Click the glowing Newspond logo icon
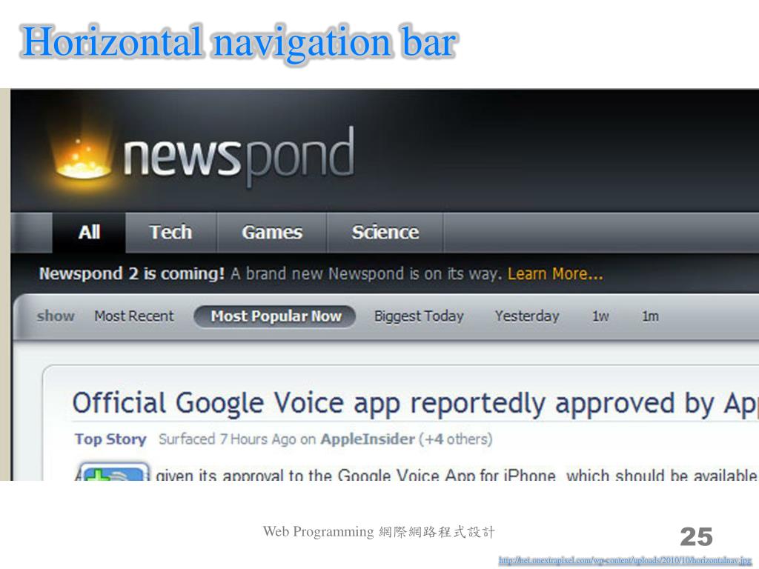759x569 pixels. [82, 155]
